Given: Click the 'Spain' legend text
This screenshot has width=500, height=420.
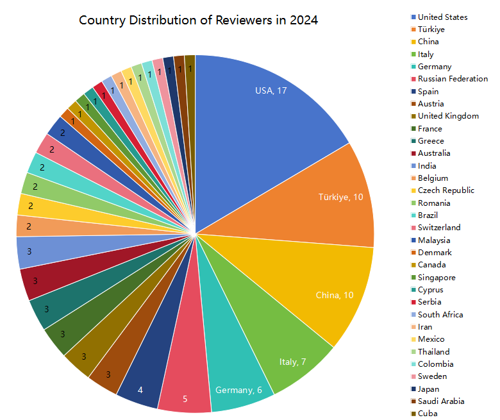Looking at the screenshot, I should 428,92.
